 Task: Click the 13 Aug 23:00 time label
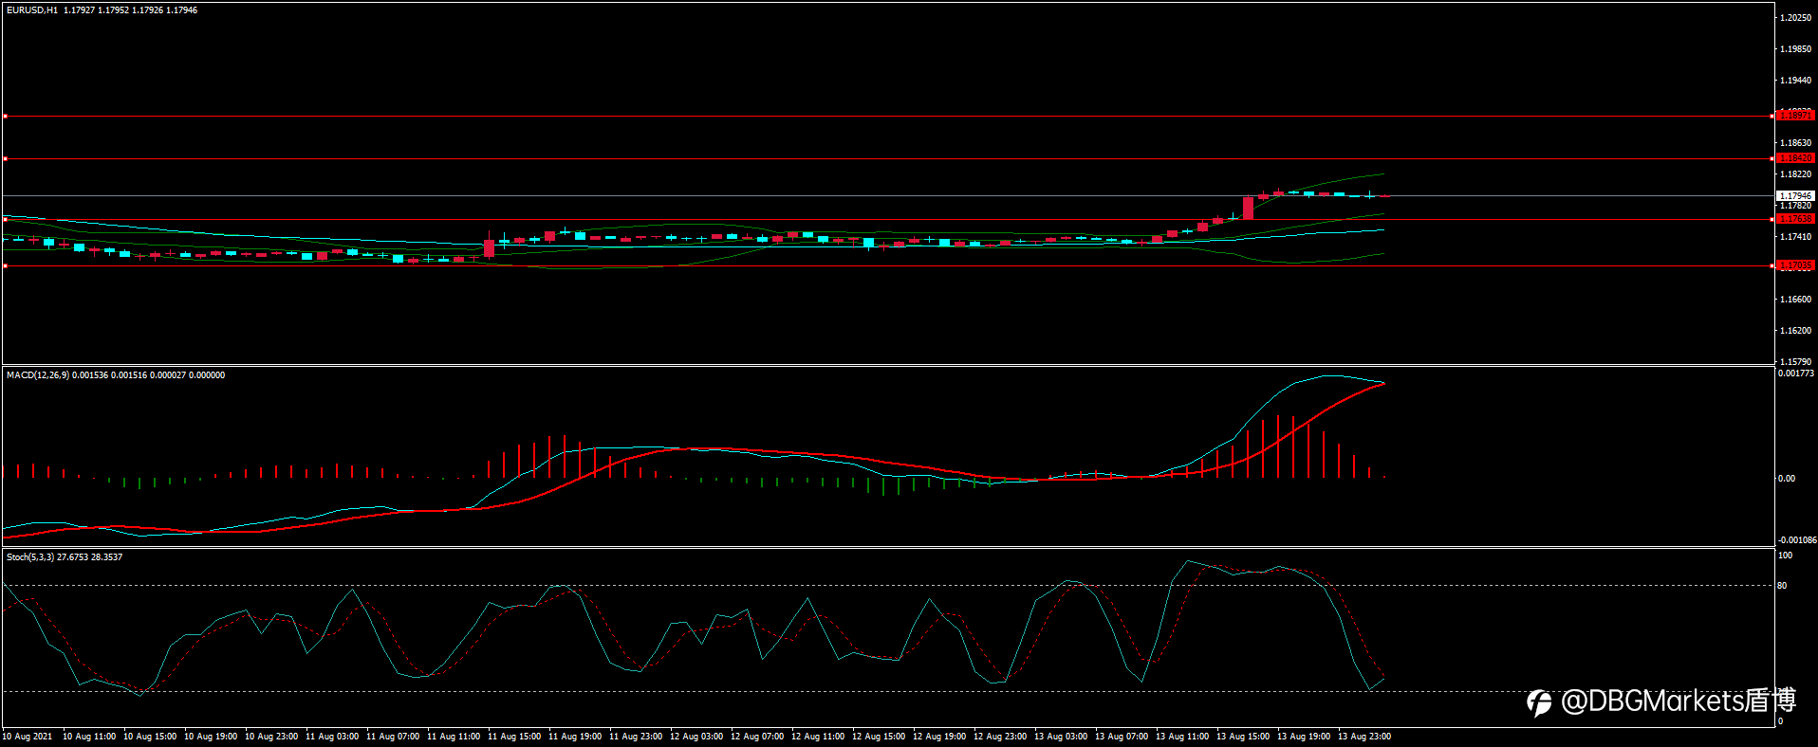pos(1364,737)
